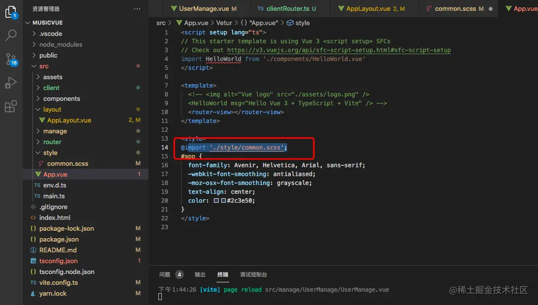The image size is (538, 305).
Task: Open the Search view in activity bar
Action: tap(11, 35)
